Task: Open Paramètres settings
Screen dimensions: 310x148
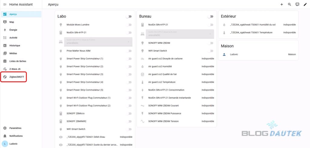Action: pos(21,128)
